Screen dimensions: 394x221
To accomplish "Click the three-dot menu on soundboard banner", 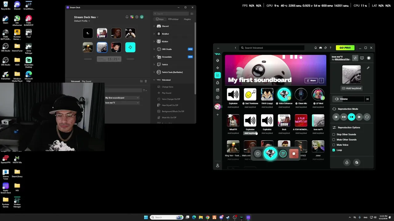I will pos(321,80).
